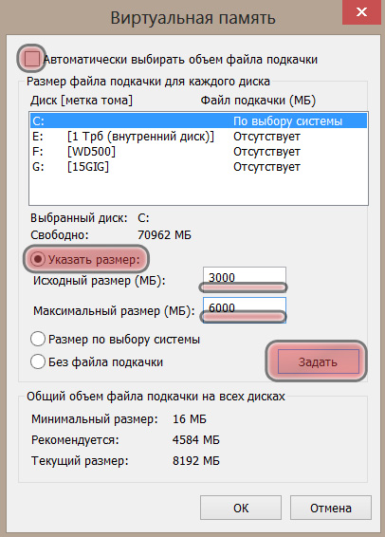Click the Файл подкачки (МБ) column label
Image resolution: width=385 pixels, height=537 pixels.
[258, 101]
